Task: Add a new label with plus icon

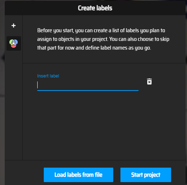Action: click(x=13, y=25)
